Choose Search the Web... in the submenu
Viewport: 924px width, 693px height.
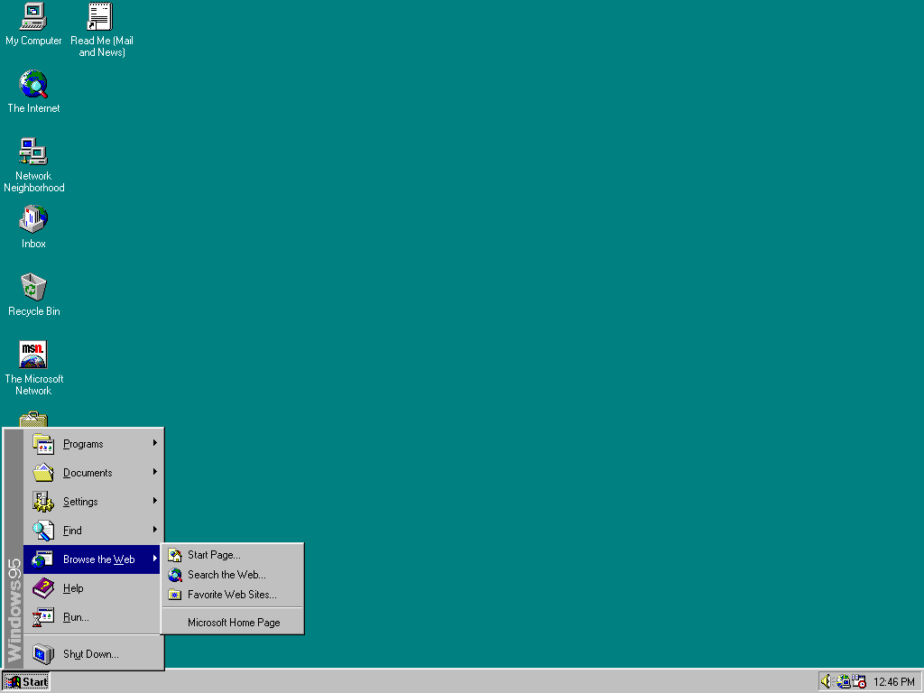pyautogui.click(x=233, y=575)
